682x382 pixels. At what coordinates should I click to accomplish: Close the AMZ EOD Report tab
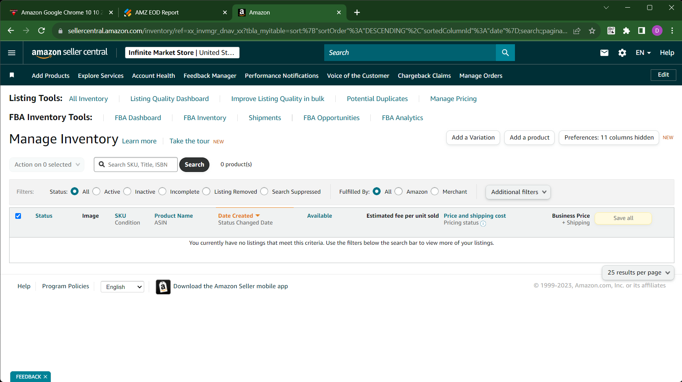click(x=225, y=12)
